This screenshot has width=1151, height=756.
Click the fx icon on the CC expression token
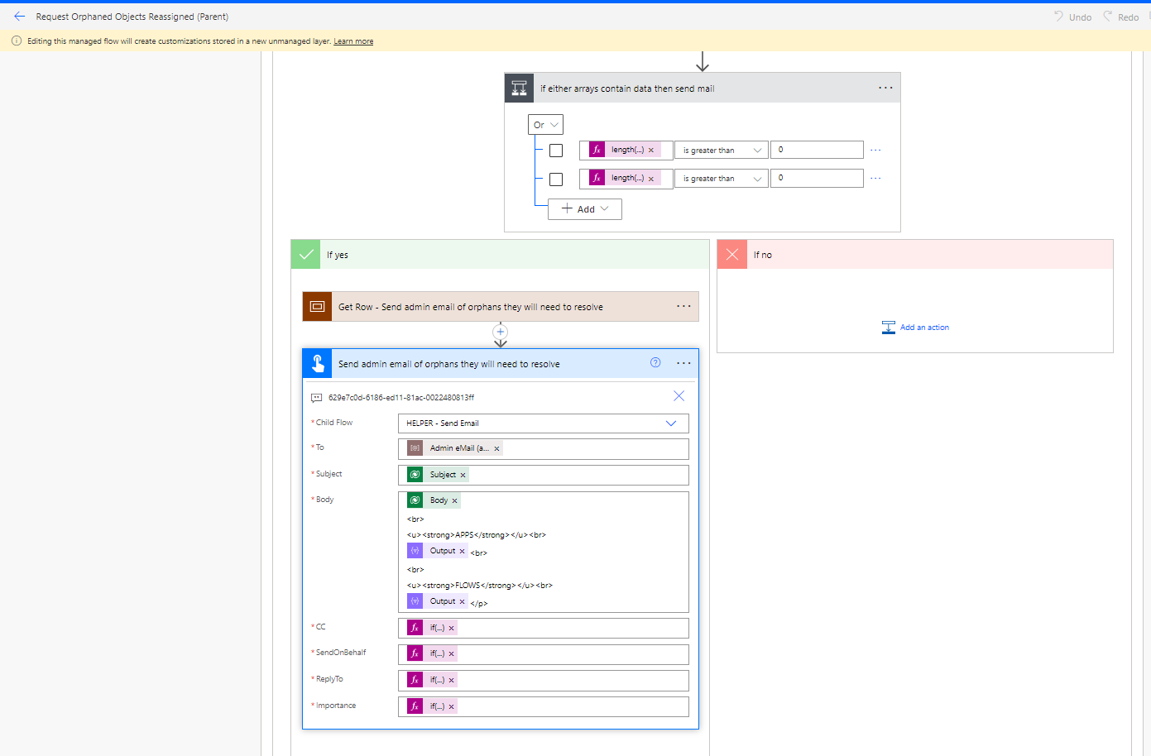click(415, 627)
